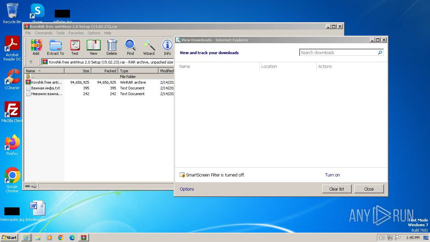Click the drive icon in WinRAR status bar

[x=28, y=186]
